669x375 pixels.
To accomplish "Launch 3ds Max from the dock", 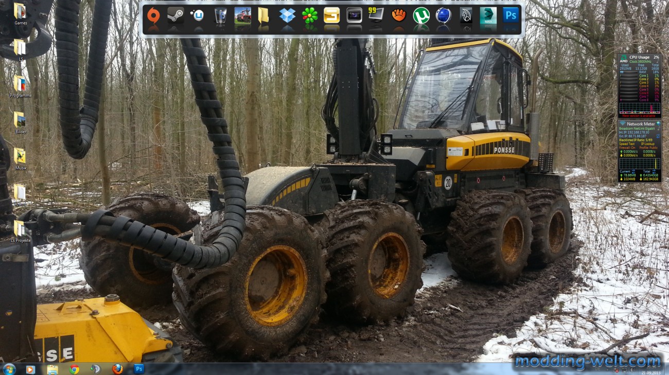I will pos(488,15).
